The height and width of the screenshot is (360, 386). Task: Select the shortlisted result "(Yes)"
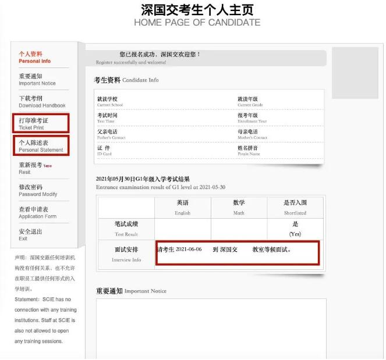295,234
